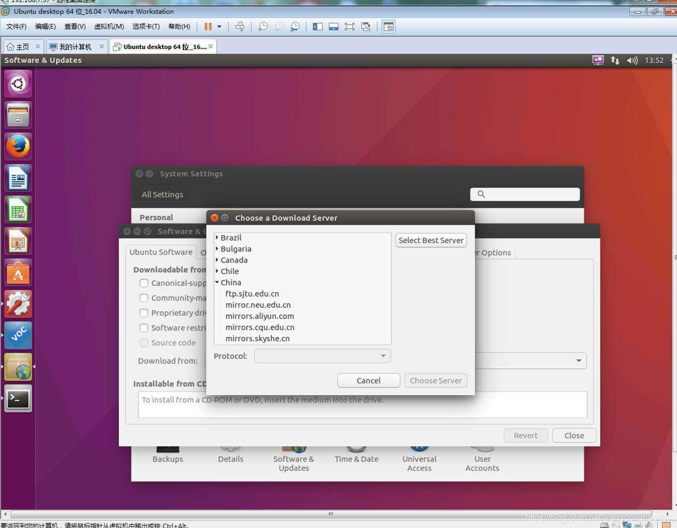677x528 pixels.
Task: Toggle Source code checkbox
Action: (x=144, y=343)
